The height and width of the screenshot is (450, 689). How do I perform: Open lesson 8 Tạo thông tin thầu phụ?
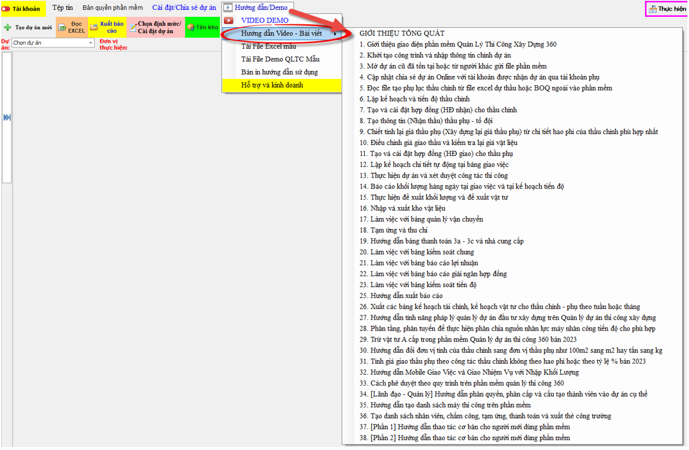pyautogui.click(x=426, y=121)
